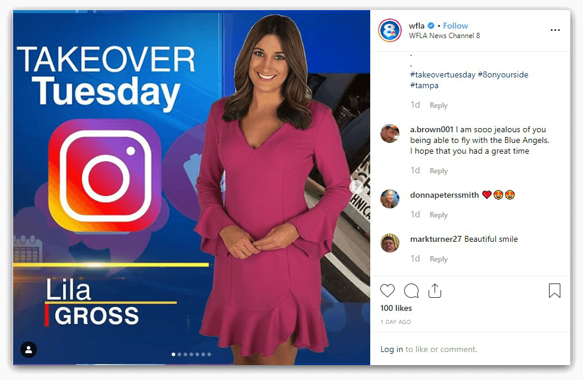Reply to markturner27's comment
The image size is (583, 380).
click(438, 259)
